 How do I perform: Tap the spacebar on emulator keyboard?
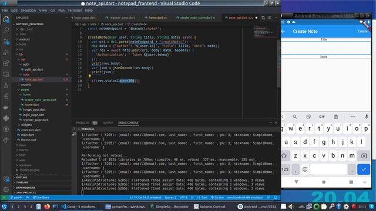328,169
